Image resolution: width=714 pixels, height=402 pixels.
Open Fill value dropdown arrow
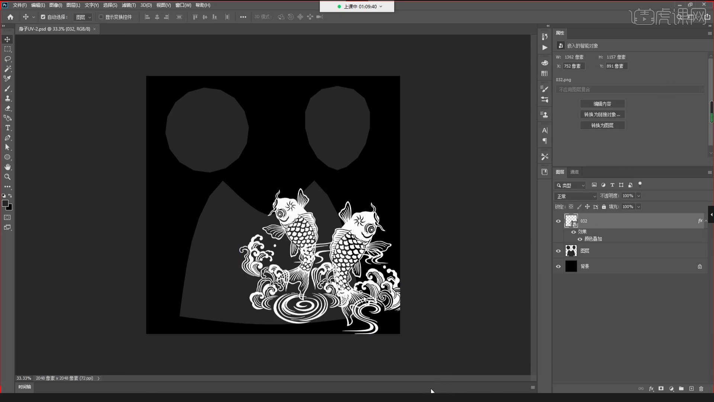(x=639, y=207)
